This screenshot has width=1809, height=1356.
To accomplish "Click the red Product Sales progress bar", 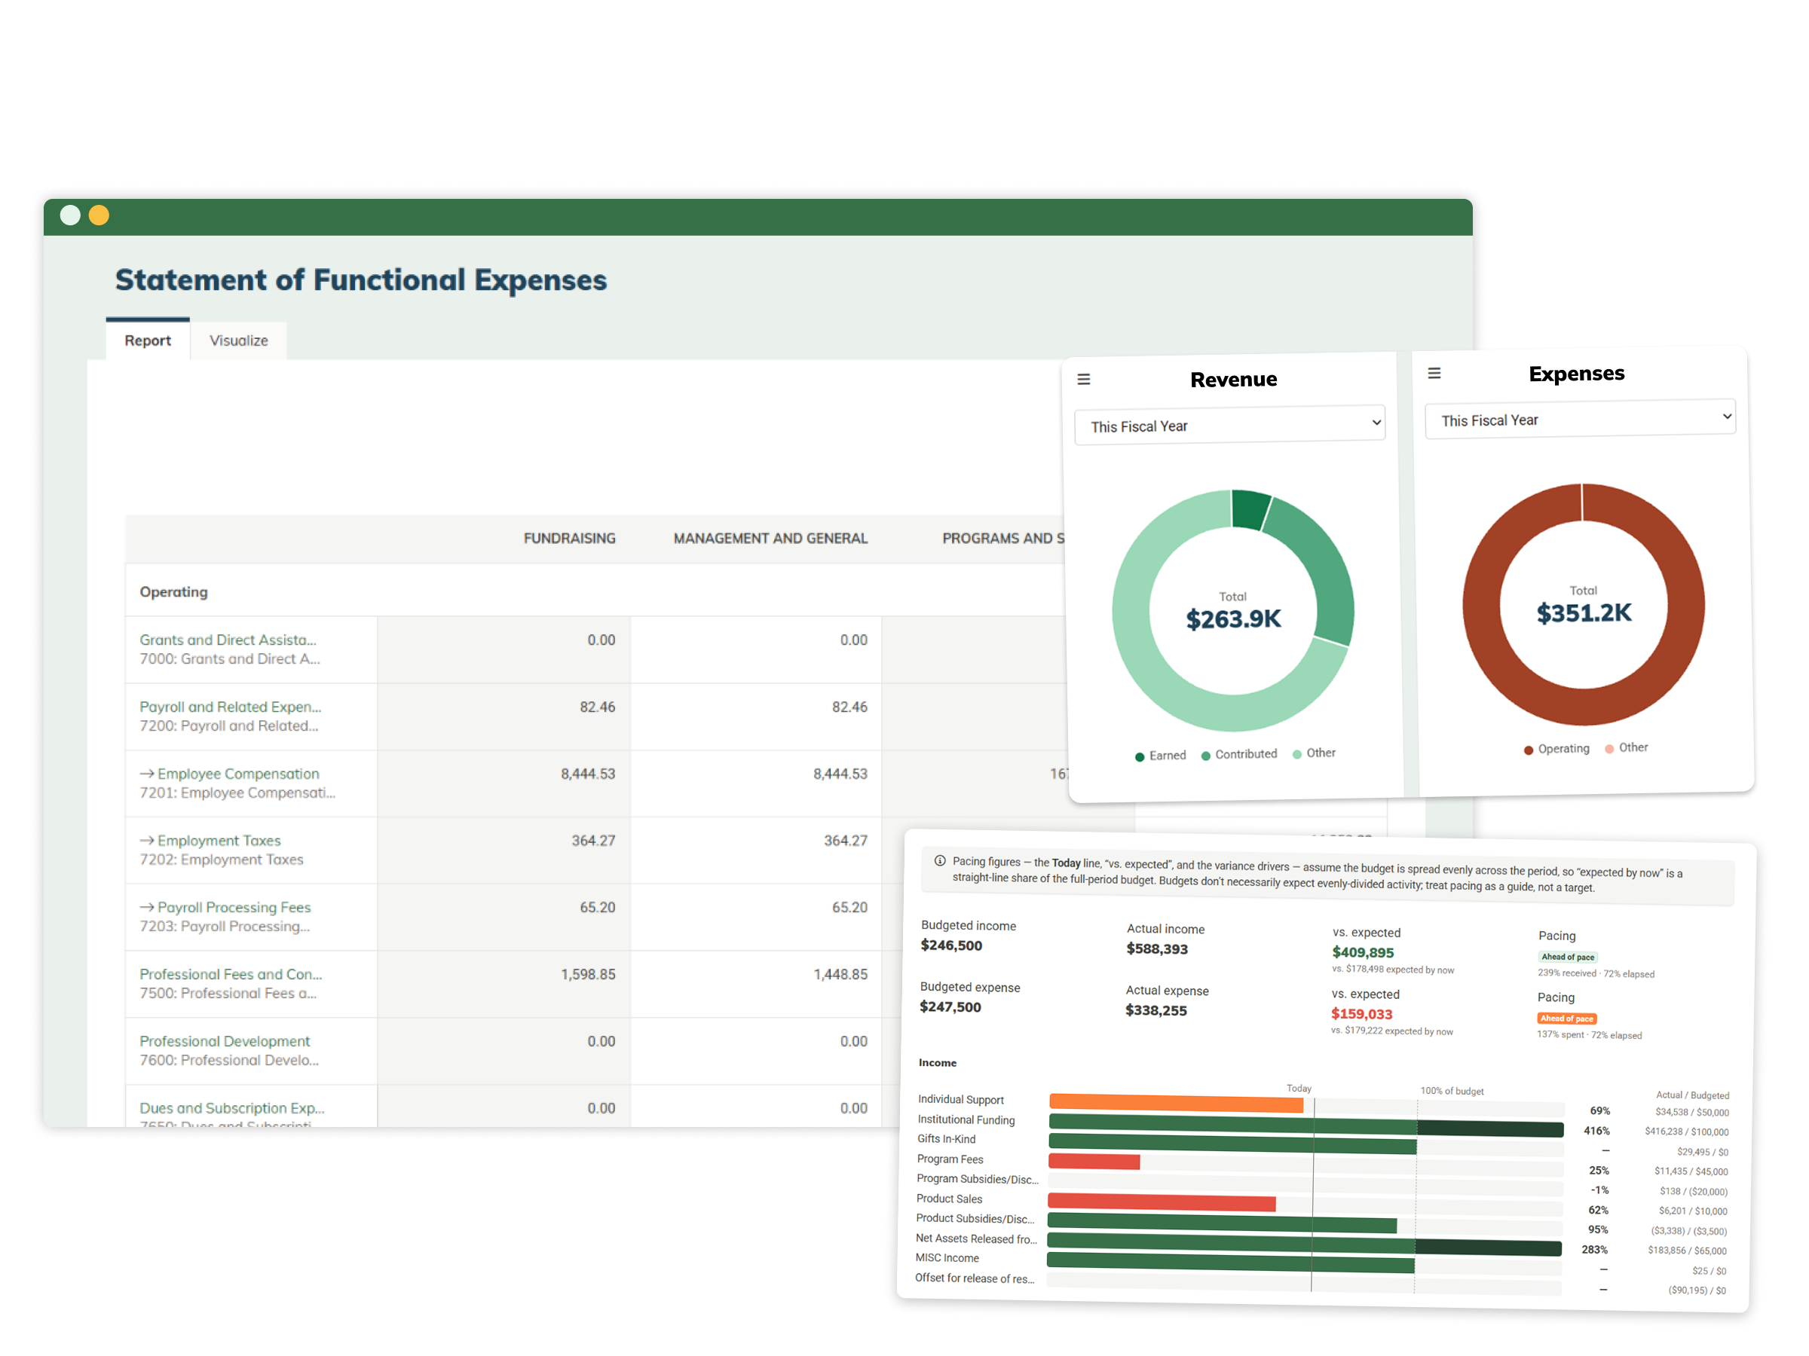I will coord(1162,1202).
